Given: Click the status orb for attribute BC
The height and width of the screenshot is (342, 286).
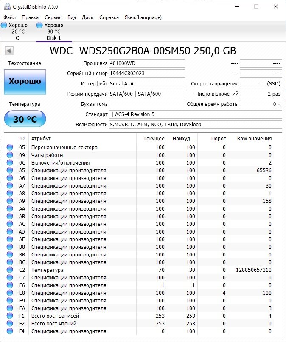Looking at the screenshot, I should point(10,262).
